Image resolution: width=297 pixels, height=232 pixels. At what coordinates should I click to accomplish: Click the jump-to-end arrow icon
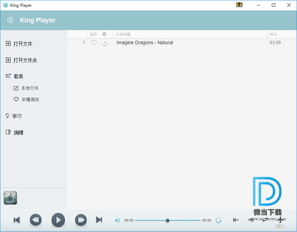pyautogui.click(x=250, y=220)
